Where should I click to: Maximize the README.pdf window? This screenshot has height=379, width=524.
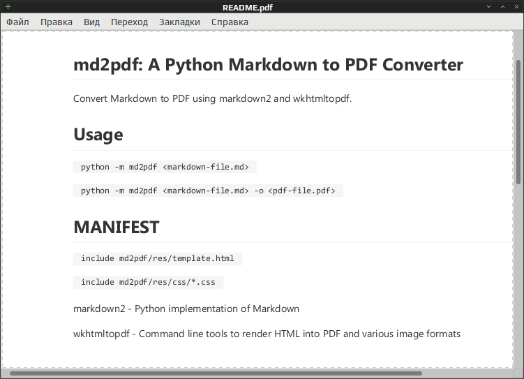(502, 7)
